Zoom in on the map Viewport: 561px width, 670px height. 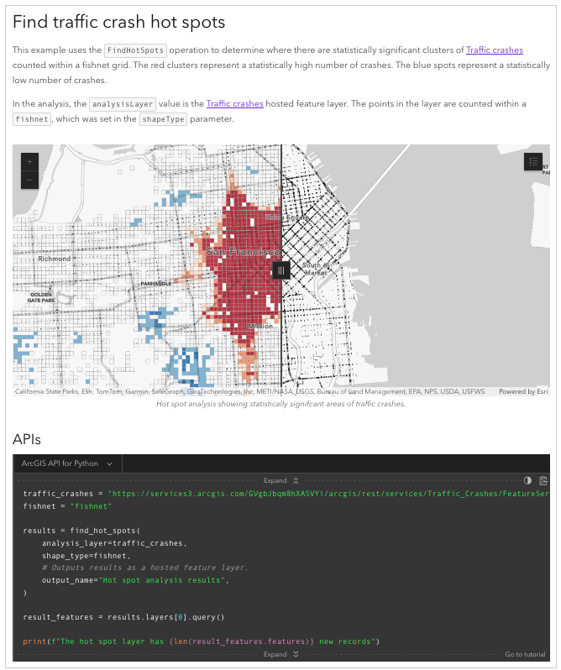pyautogui.click(x=30, y=162)
